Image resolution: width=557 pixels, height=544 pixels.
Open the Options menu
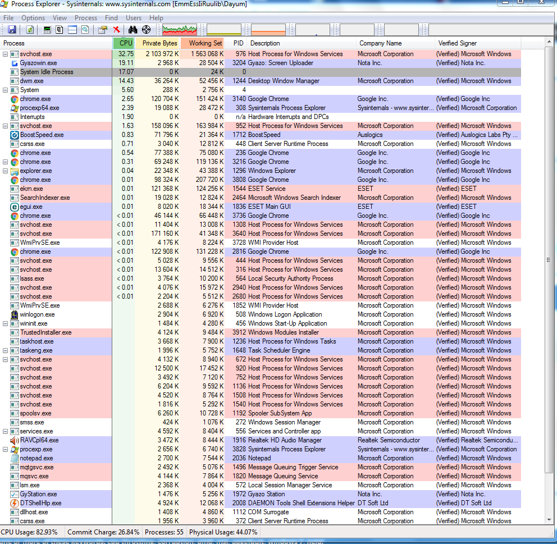[33, 18]
